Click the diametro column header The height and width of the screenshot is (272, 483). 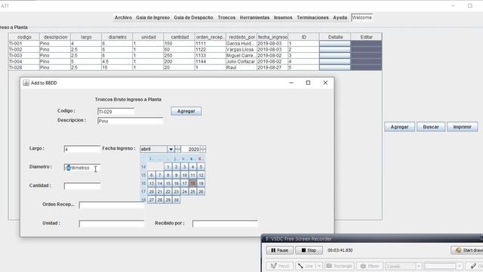point(118,37)
